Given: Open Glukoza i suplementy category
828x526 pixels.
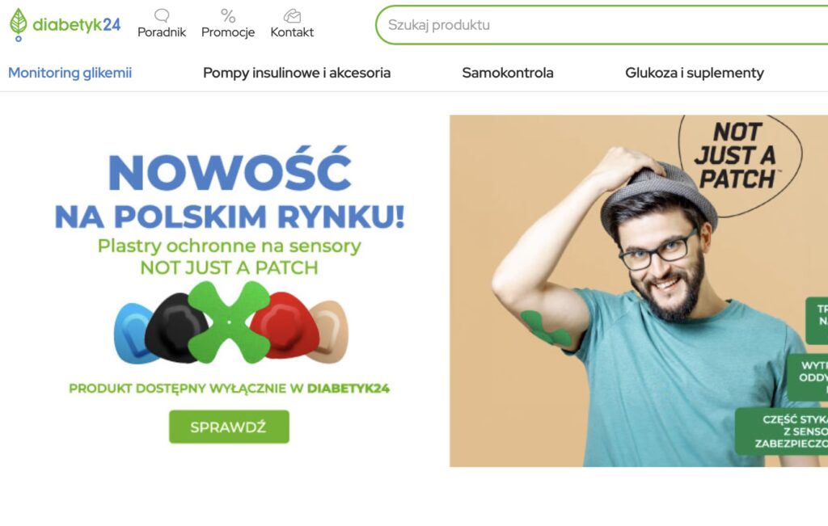Looking at the screenshot, I should 695,73.
